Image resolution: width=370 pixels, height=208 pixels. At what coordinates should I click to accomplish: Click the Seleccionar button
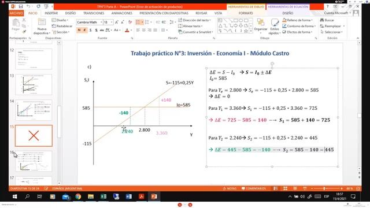click(x=331, y=32)
